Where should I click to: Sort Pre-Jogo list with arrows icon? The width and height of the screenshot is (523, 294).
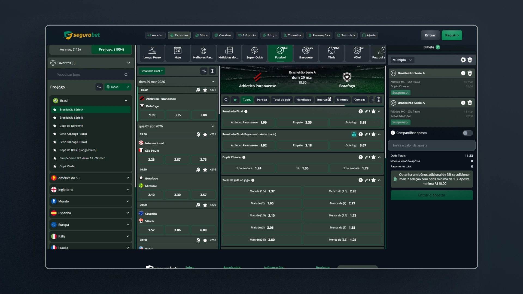(x=99, y=87)
